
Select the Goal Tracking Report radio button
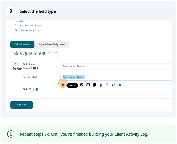click(16, 25)
